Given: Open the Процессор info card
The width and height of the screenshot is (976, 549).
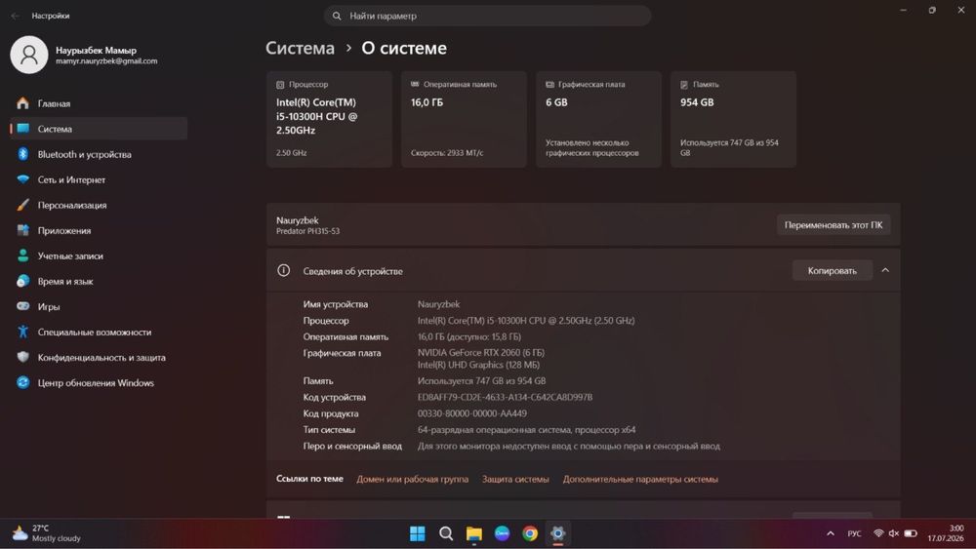Looking at the screenshot, I should [329, 119].
